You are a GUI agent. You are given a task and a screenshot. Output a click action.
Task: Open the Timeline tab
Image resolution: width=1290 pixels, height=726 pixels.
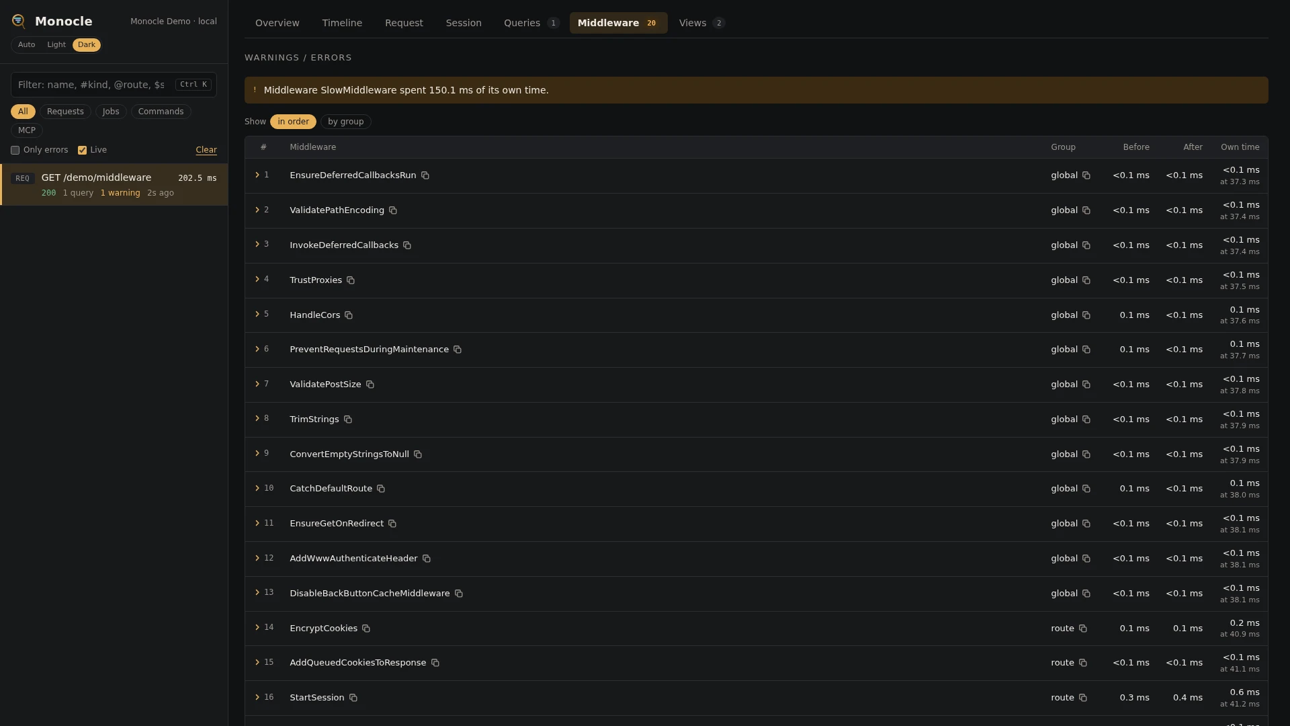coord(342,23)
